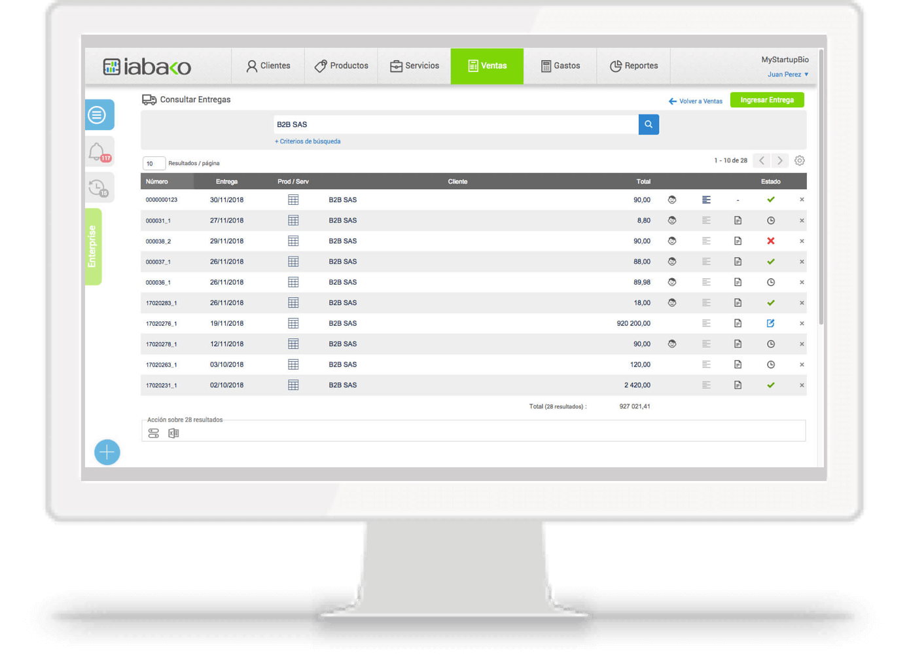The image size is (909, 661).
Task: Delete row 17020231_1 with x
Action: coord(802,385)
